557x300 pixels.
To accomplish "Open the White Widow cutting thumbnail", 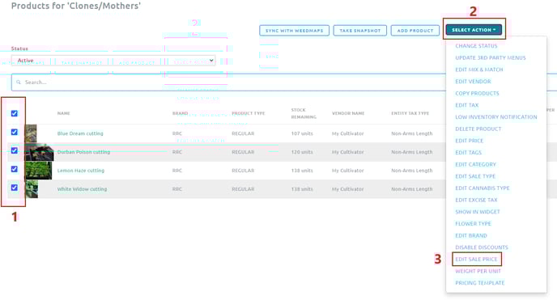I will pos(32,189).
